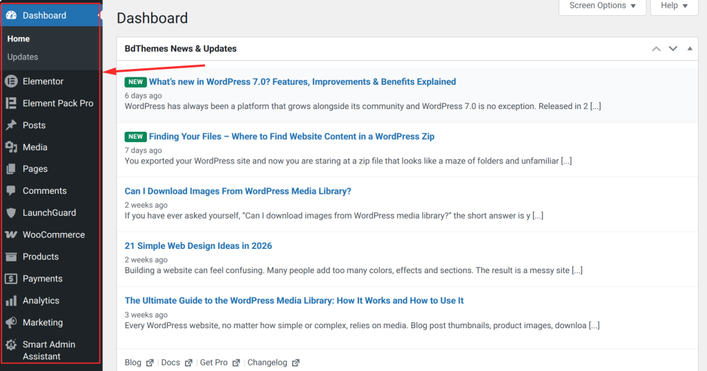
Task: Open Ultimate Guide to Media Library article
Action: pyautogui.click(x=294, y=301)
